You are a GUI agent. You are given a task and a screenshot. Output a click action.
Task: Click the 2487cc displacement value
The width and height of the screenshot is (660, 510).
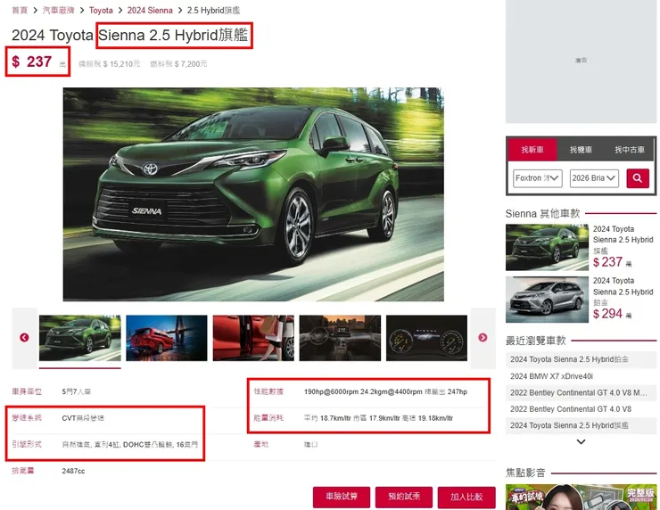pyautogui.click(x=73, y=471)
